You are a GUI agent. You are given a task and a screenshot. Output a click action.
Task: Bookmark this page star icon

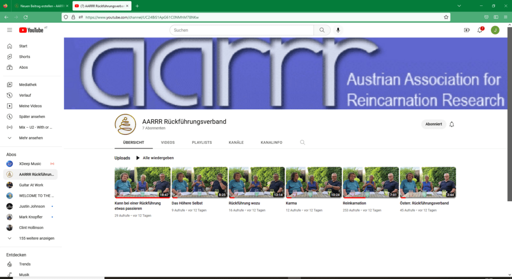[445, 17]
